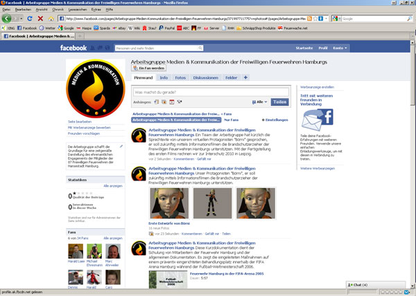Click the envelope Facebook connect image
The height and width of the screenshot is (296, 416).
[x=316, y=118]
